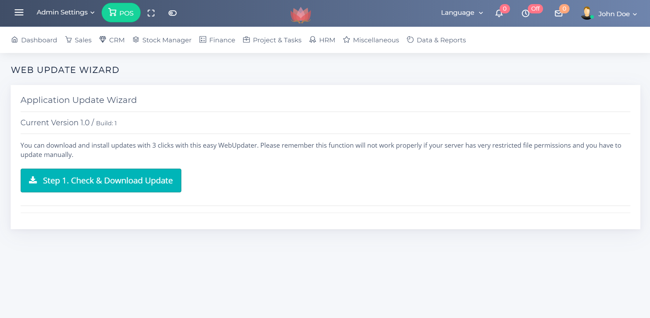Viewport: 650px width, 318px height.
Task: Open the notifications bell
Action: (x=499, y=13)
